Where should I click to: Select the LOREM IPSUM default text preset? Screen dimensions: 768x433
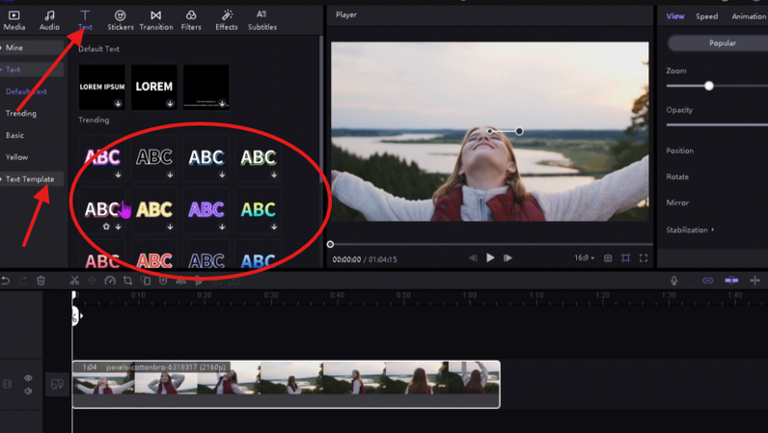102,87
